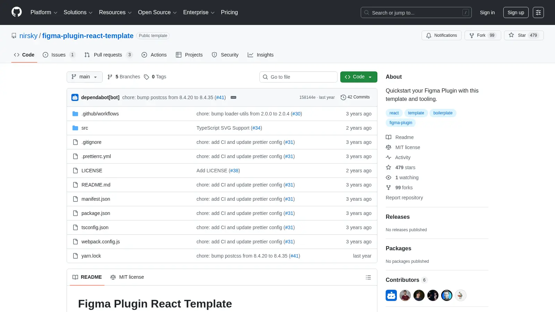Image resolution: width=555 pixels, height=312 pixels.
Task: Open the .gitignore file
Action: tap(92, 142)
